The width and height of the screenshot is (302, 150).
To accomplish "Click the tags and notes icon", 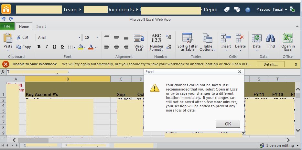I will tap(227, 9).
